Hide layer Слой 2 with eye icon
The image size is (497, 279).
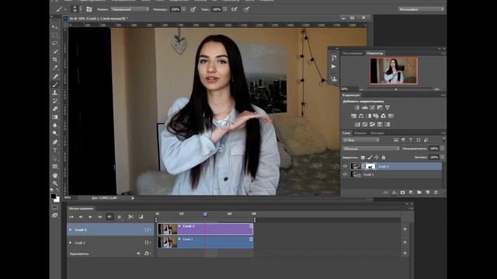345,166
